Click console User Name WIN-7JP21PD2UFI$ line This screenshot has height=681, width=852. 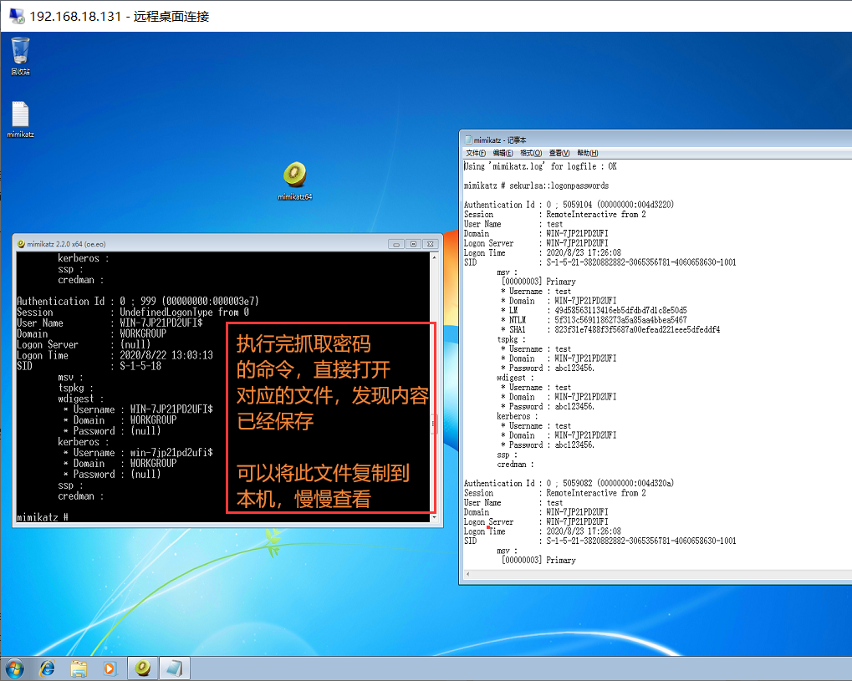[110, 323]
